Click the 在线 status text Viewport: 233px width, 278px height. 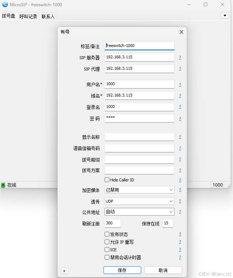pyautogui.click(x=12, y=185)
